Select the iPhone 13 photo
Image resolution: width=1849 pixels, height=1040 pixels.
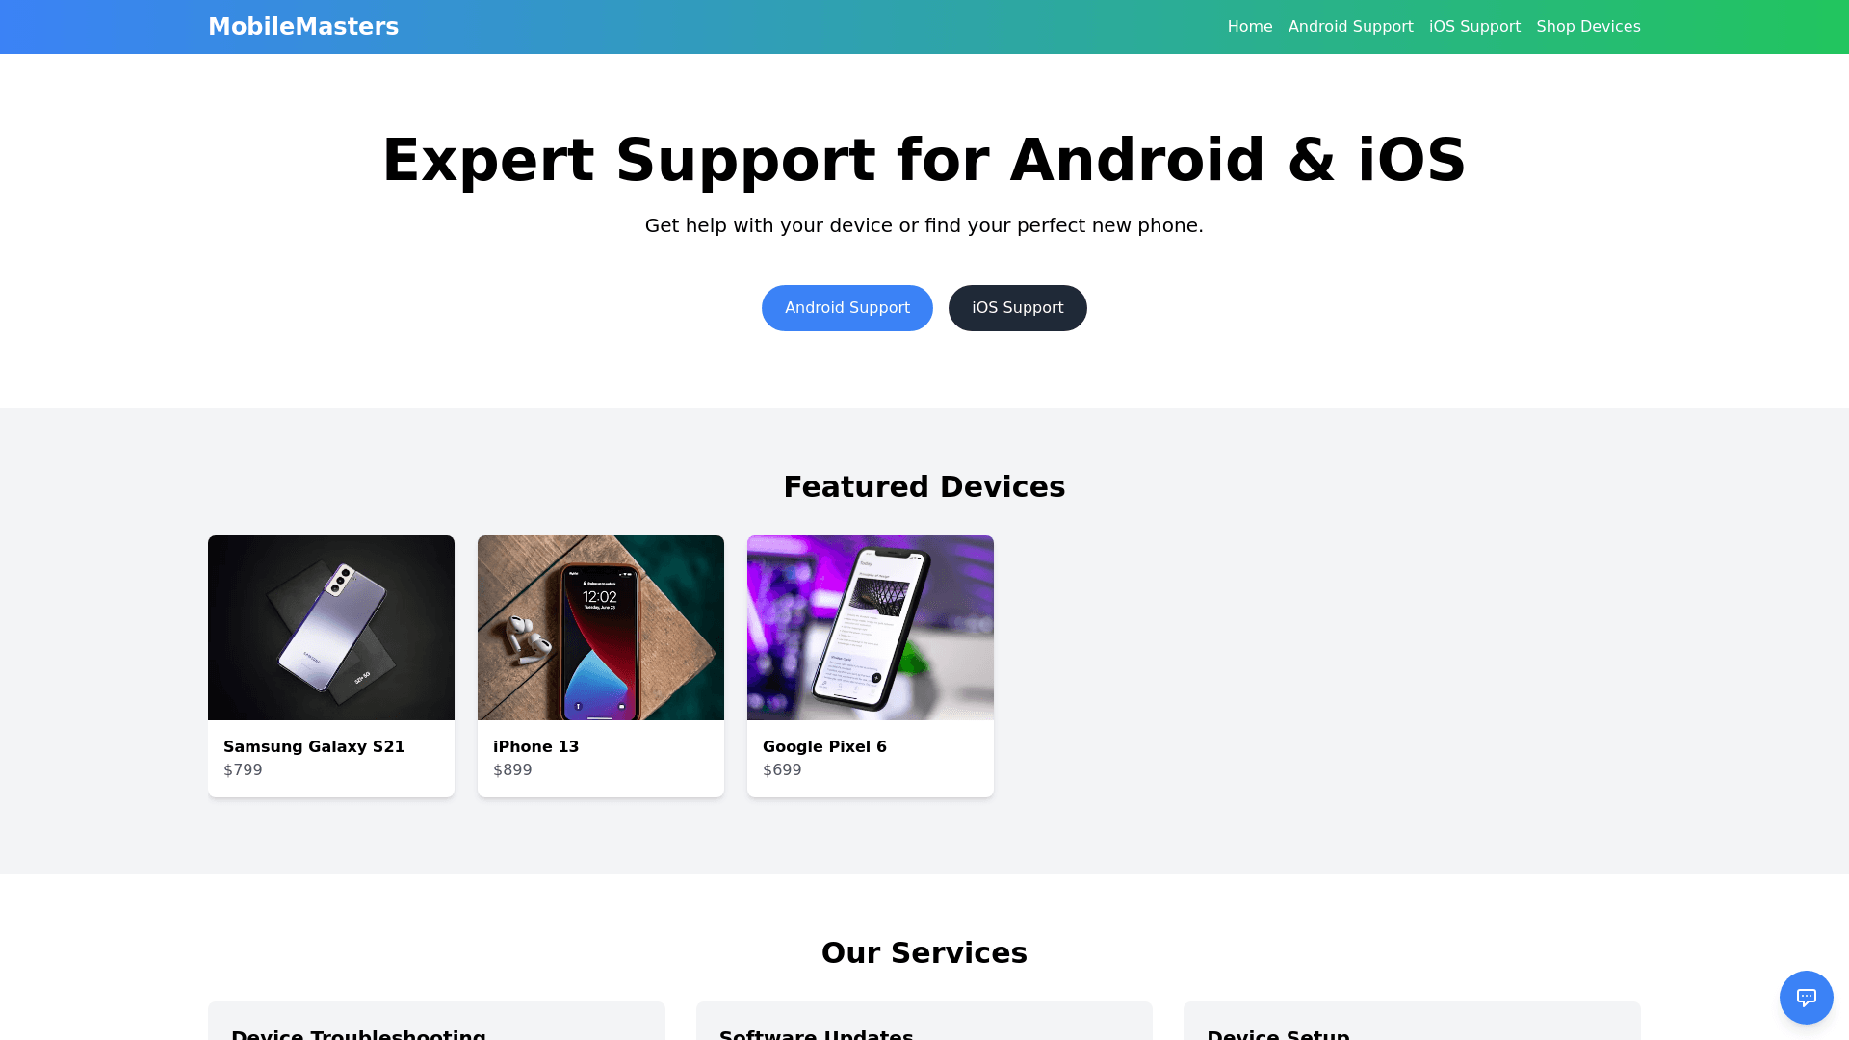[x=601, y=628]
